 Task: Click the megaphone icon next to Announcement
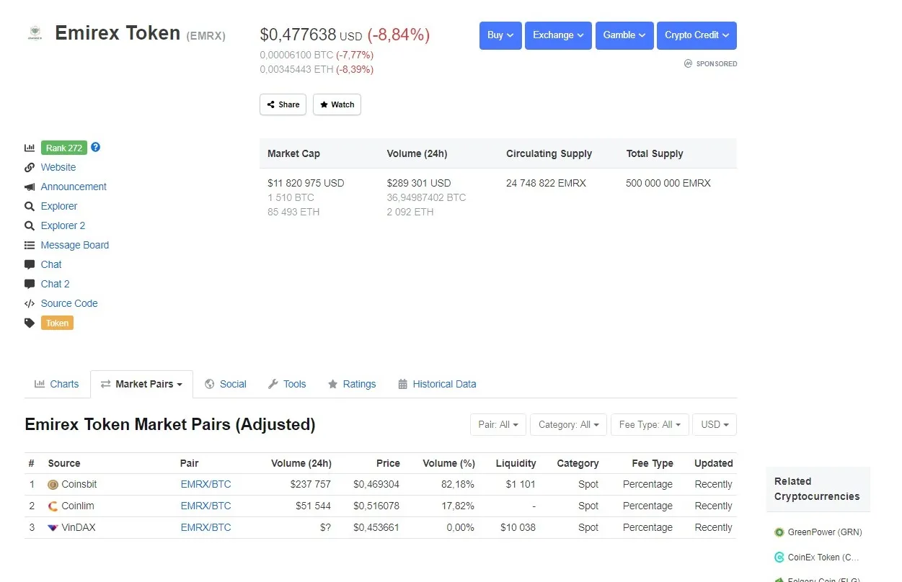(30, 187)
